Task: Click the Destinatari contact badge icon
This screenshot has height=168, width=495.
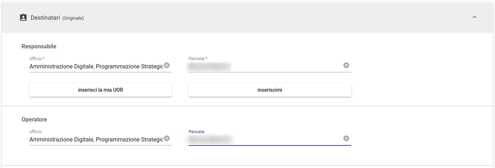Action: pyautogui.click(x=23, y=18)
